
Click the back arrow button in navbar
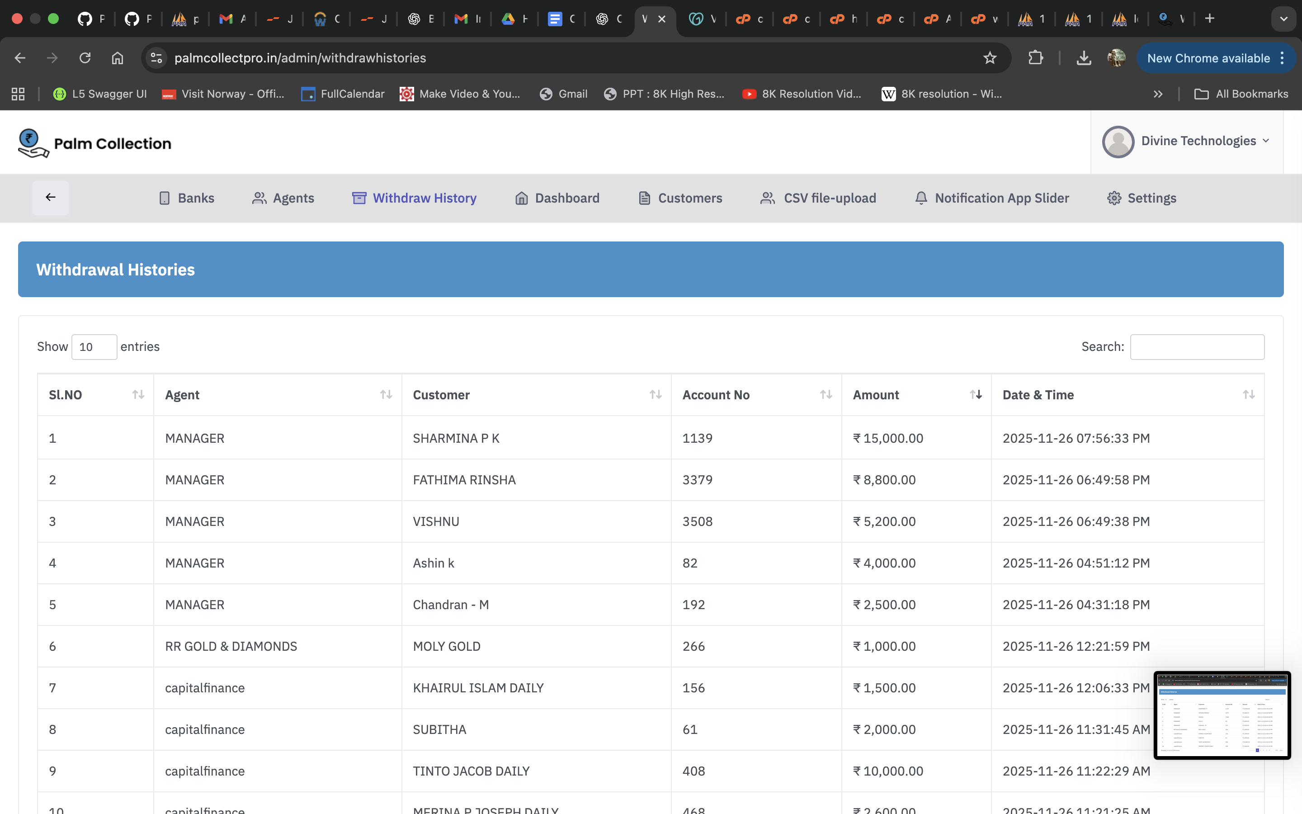click(51, 198)
